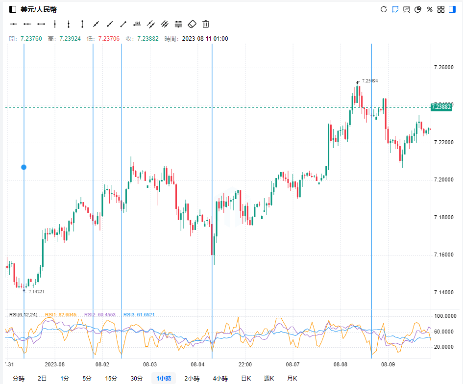
Task: Click the RSI(6,12,24) indicator label
Action: 23,314
